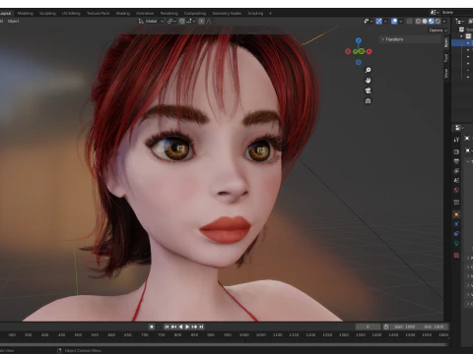
Task: Jump to the first frame
Action: (x=167, y=326)
